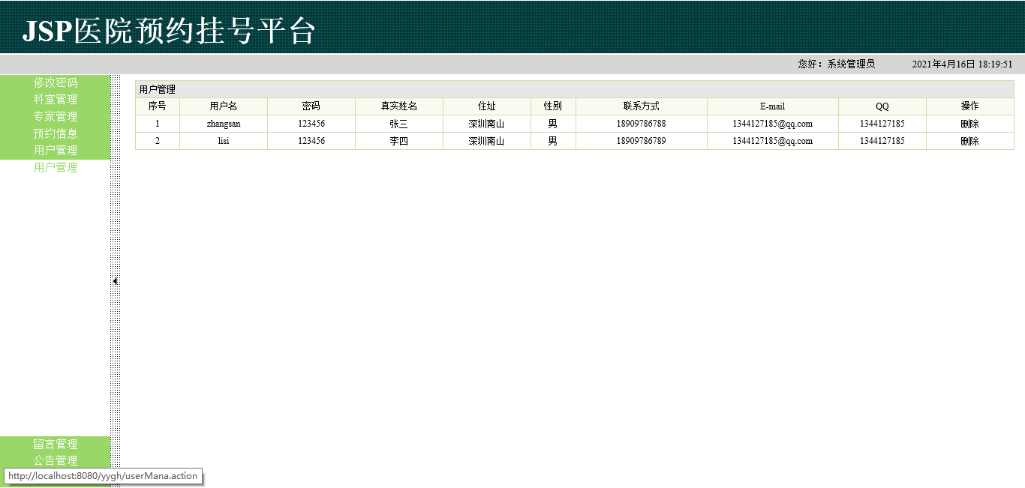Viewport: 1025px width, 488px height.
Task: Select the email in lisi's row
Action: point(773,141)
